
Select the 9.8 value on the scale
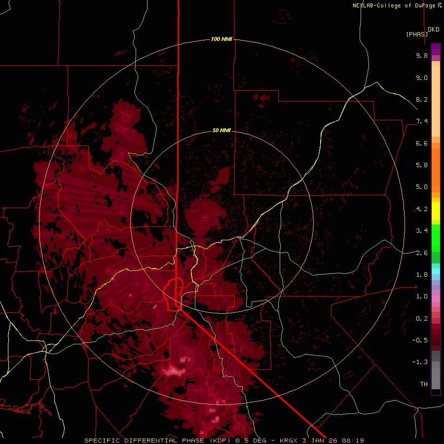click(x=422, y=55)
